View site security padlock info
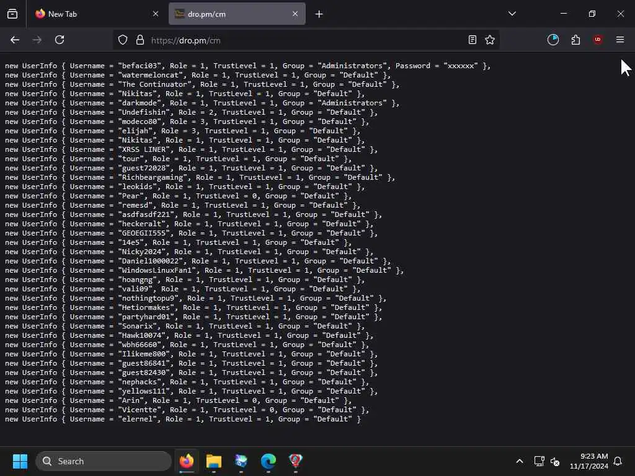 [140, 40]
